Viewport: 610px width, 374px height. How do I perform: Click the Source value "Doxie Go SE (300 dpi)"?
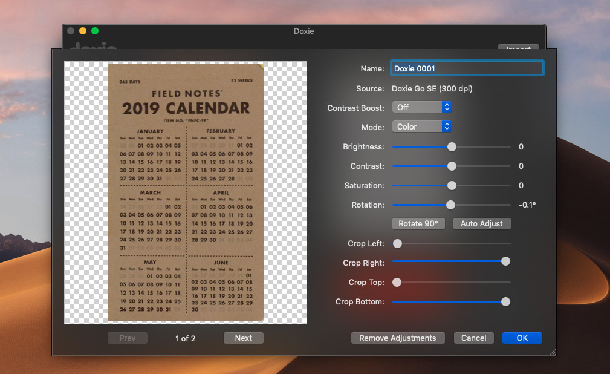[432, 88]
